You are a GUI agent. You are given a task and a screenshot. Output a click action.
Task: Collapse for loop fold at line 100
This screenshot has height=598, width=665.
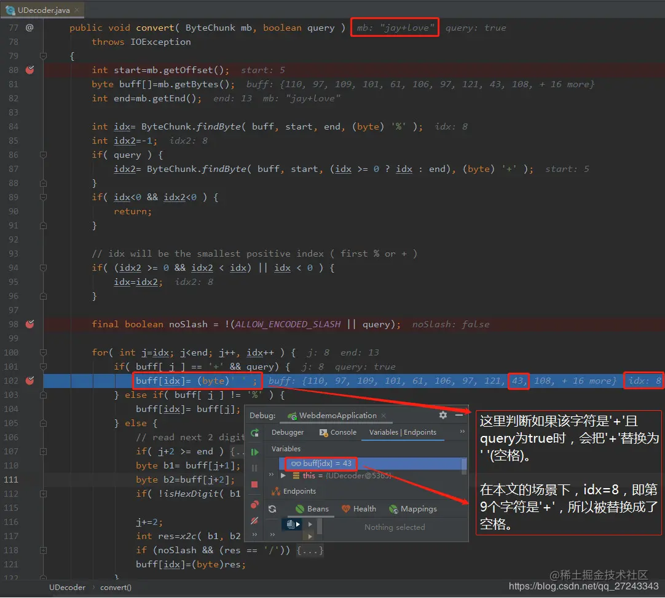coord(43,352)
